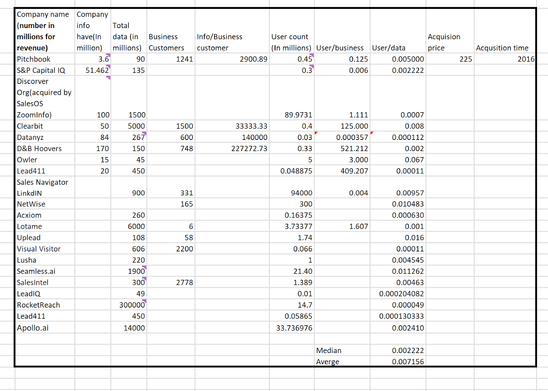Click the Acquisition price value 225
This screenshot has width=548, height=391.
tap(450, 59)
